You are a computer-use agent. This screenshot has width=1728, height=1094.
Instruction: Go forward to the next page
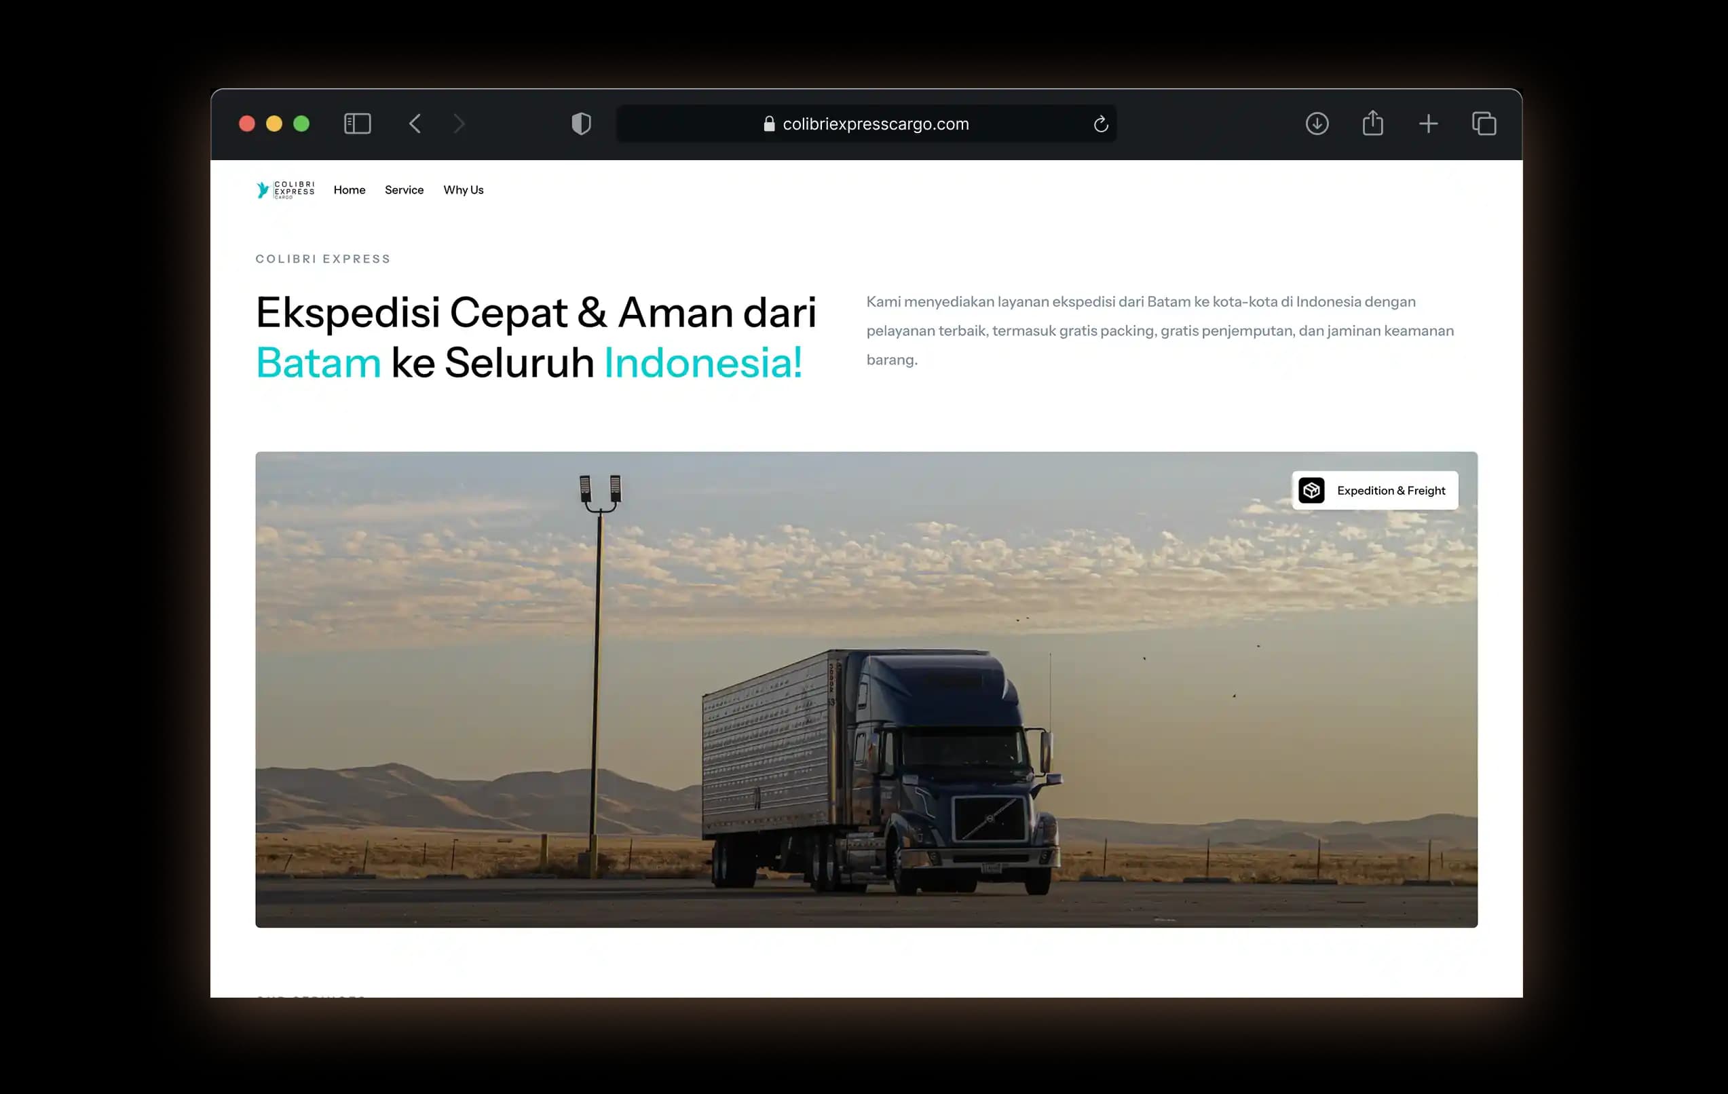tap(459, 124)
